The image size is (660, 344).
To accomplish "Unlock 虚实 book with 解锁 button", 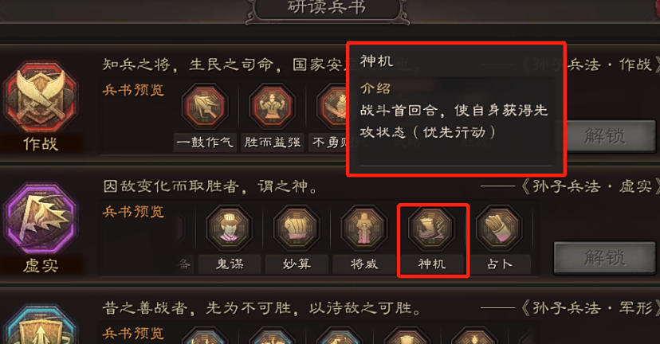I will (x=604, y=257).
